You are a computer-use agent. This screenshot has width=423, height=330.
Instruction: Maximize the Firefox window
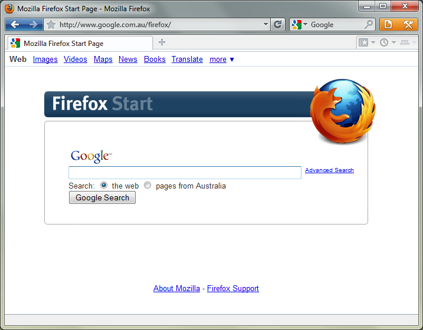pyautogui.click(x=382, y=6)
